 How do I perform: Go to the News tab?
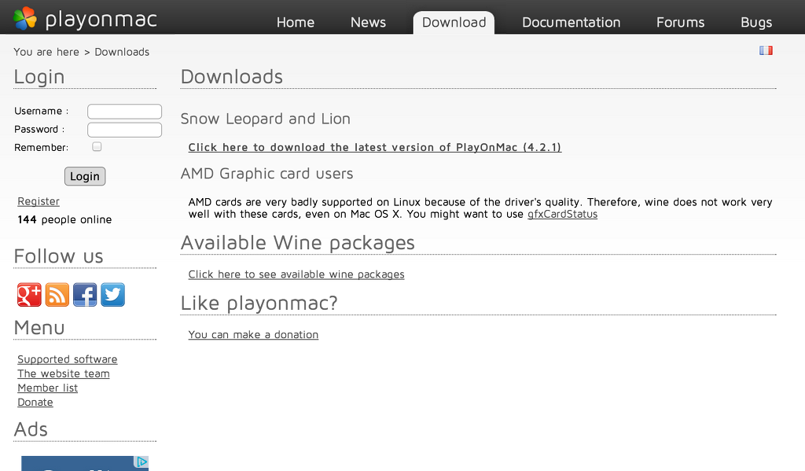point(368,23)
